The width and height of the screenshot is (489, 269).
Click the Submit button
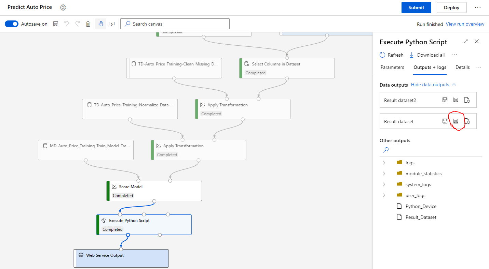pyautogui.click(x=416, y=8)
